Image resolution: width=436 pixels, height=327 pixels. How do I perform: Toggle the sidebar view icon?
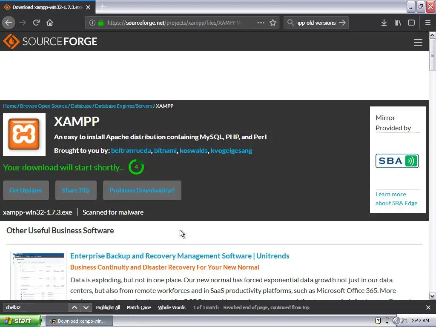pos(411,23)
